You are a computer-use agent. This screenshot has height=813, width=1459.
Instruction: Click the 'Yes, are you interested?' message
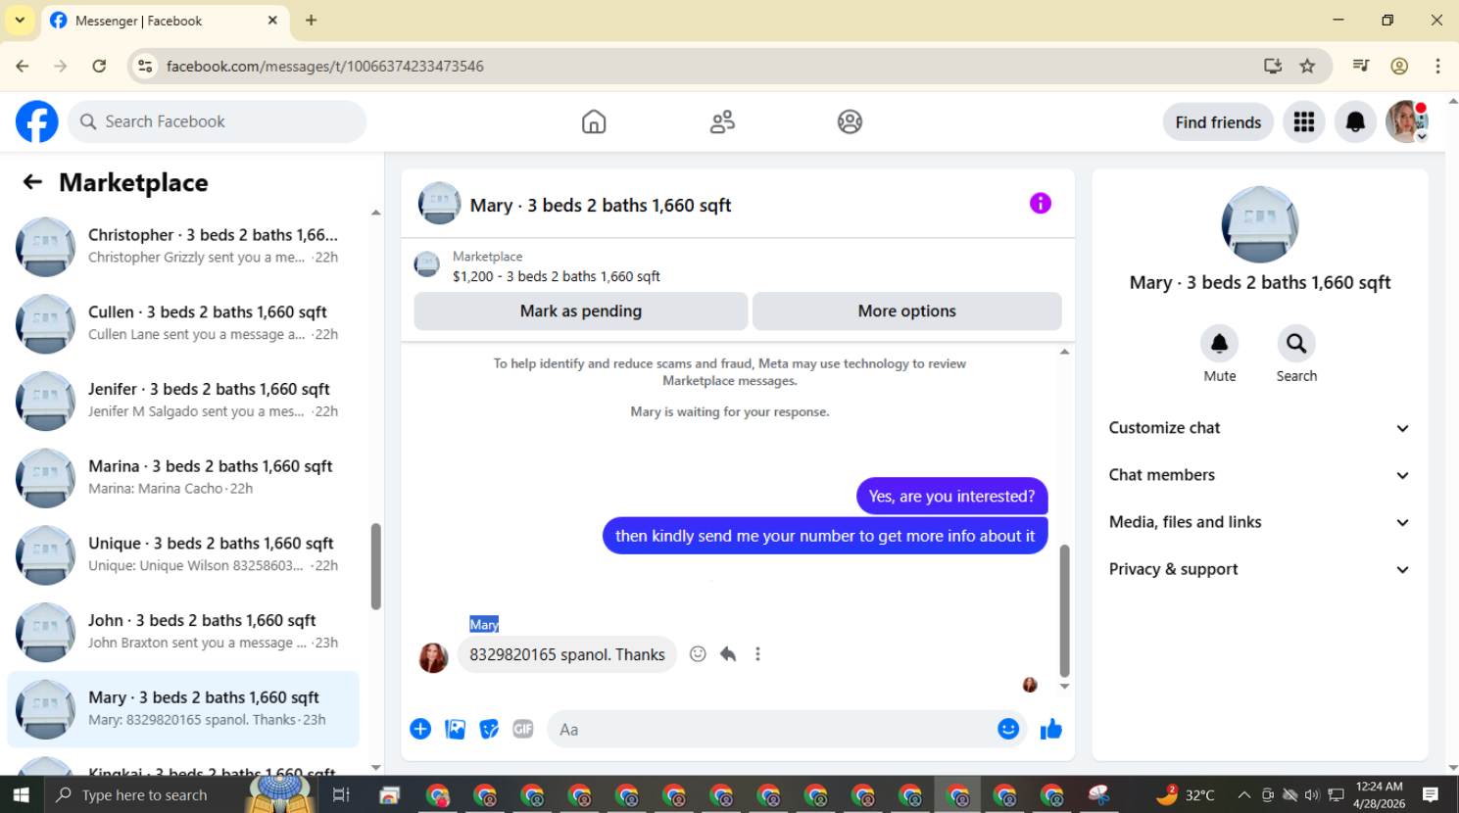951,496
